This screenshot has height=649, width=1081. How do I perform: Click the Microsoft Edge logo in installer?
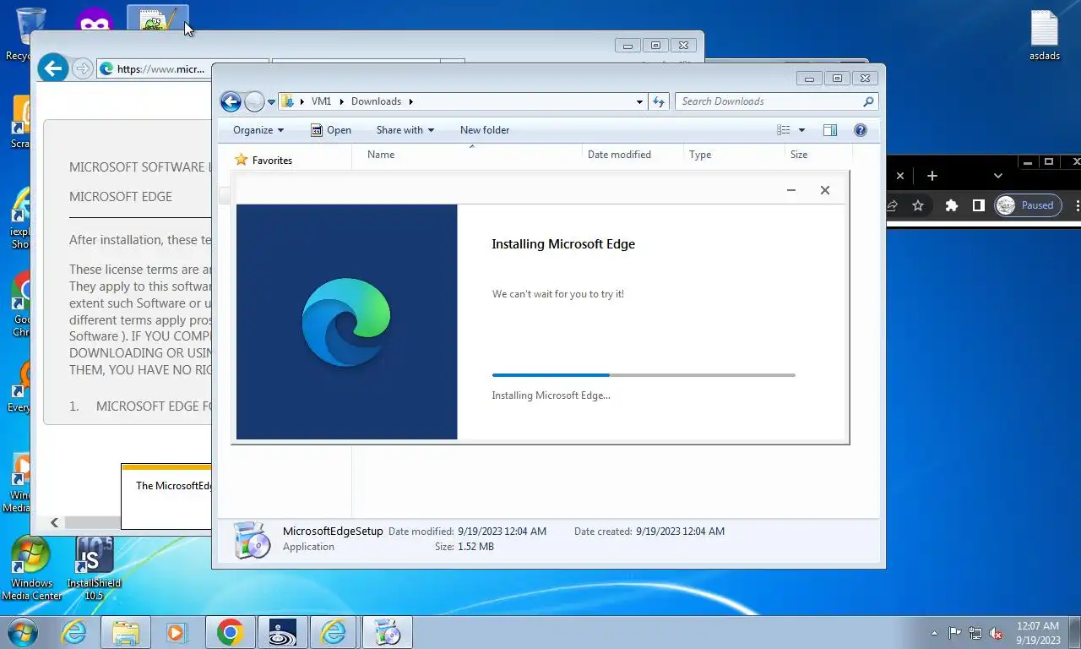click(346, 322)
